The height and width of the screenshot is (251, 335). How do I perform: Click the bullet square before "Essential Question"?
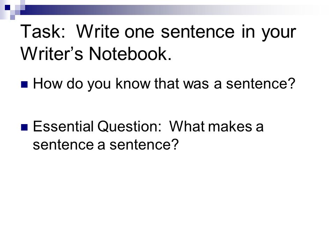pos(24,128)
